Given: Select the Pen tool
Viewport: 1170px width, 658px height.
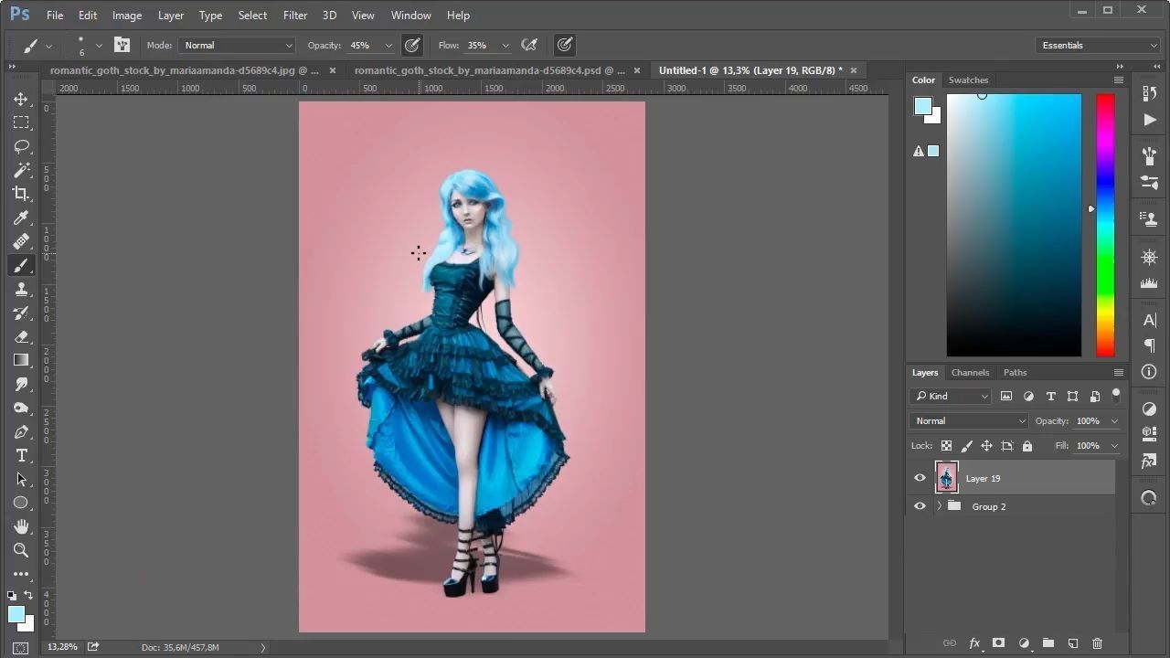Looking at the screenshot, I should [21, 431].
